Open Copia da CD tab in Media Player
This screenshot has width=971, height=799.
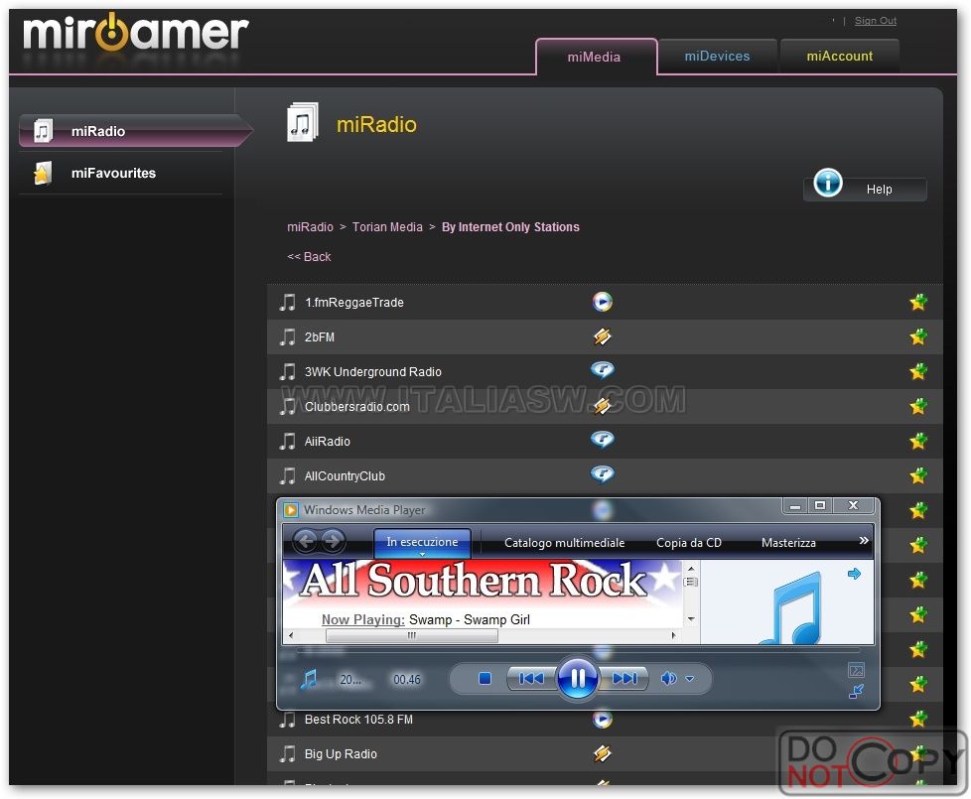689,543
